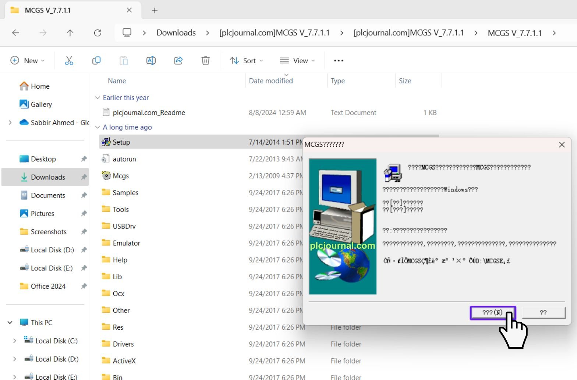Go back with the left arrow
Viewport: 577px width, 380px height.
(15, 33)
